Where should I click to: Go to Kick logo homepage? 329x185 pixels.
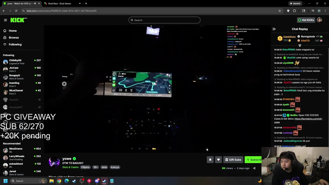pyautogui.click(x=19, y=20)
